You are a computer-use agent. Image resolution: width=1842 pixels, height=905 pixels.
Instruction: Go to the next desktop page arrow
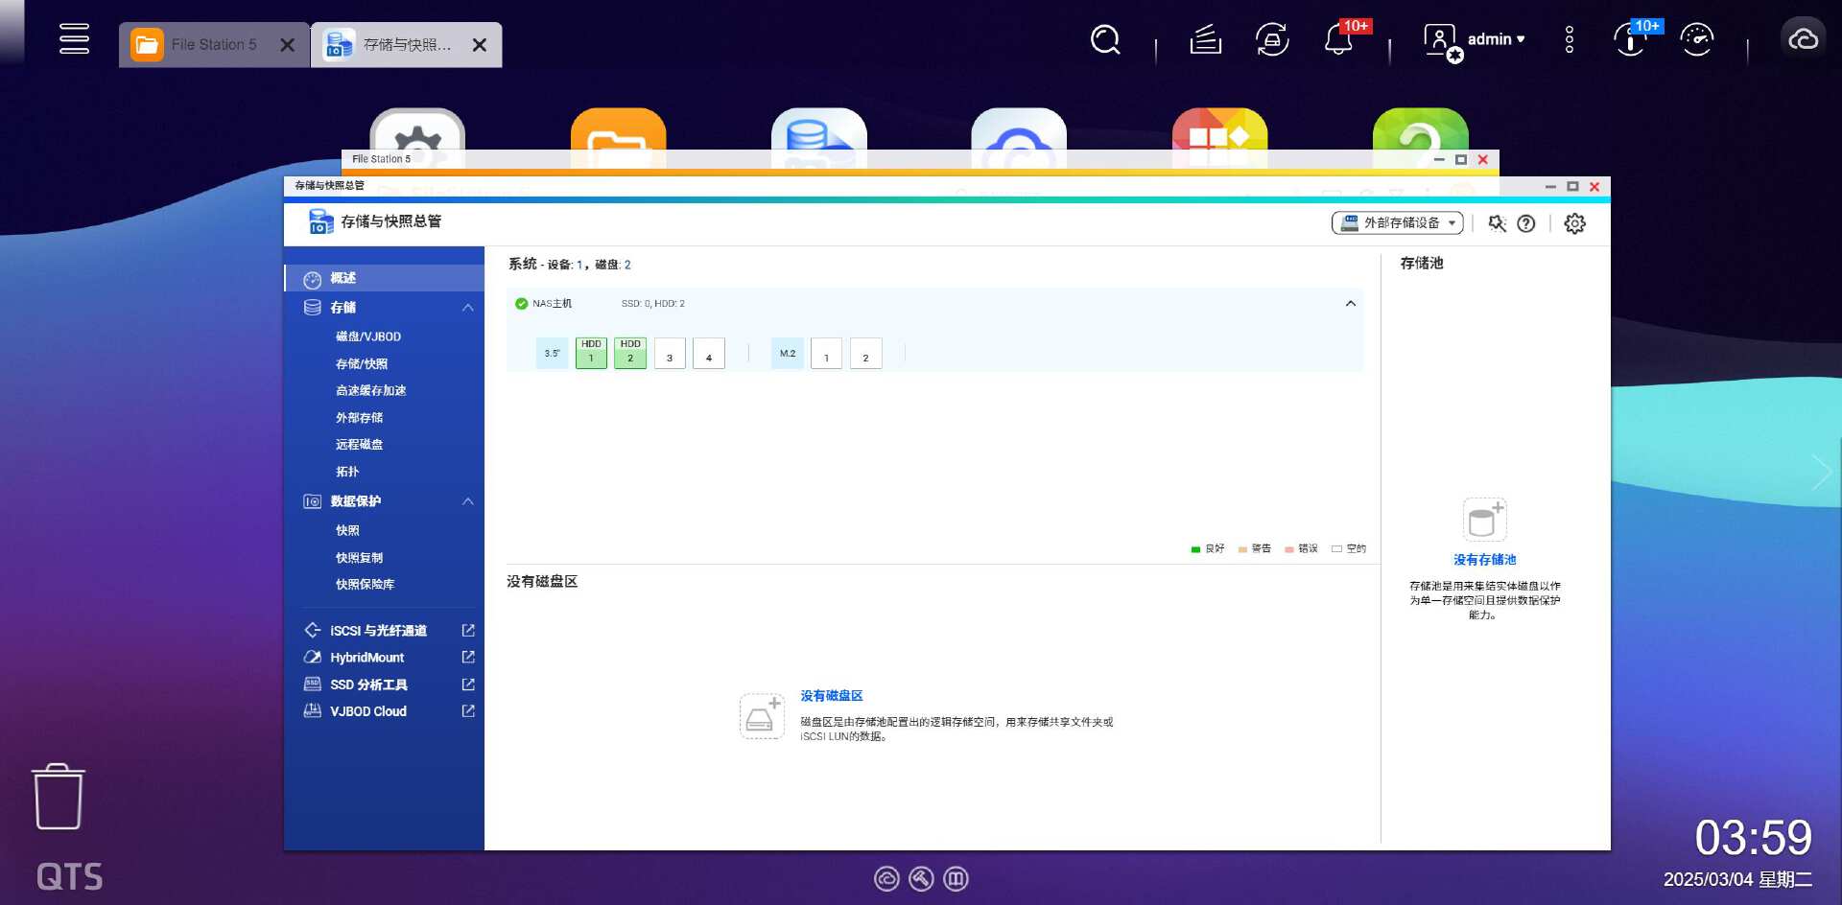(1822, 473)
